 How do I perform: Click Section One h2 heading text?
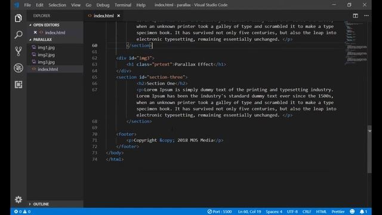(x=161, y=84)
